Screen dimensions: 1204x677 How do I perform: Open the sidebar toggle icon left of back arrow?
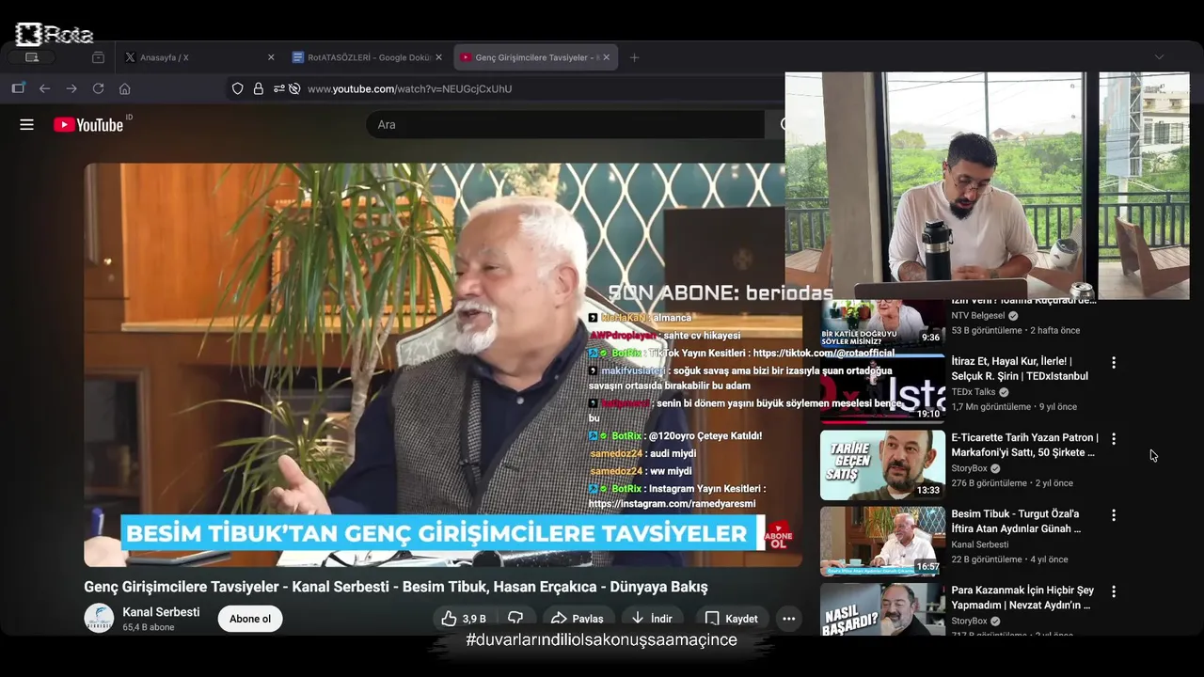18,88
